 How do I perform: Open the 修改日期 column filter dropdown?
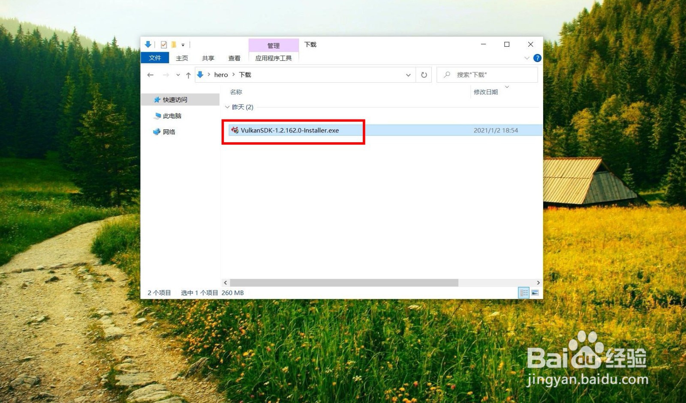507,87
